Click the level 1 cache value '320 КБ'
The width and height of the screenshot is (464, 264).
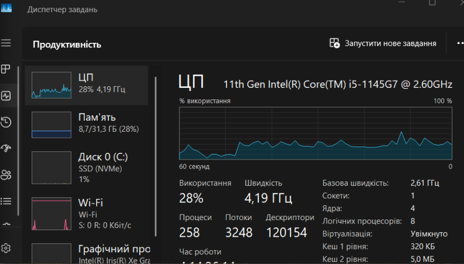click(x=422, y=247)
